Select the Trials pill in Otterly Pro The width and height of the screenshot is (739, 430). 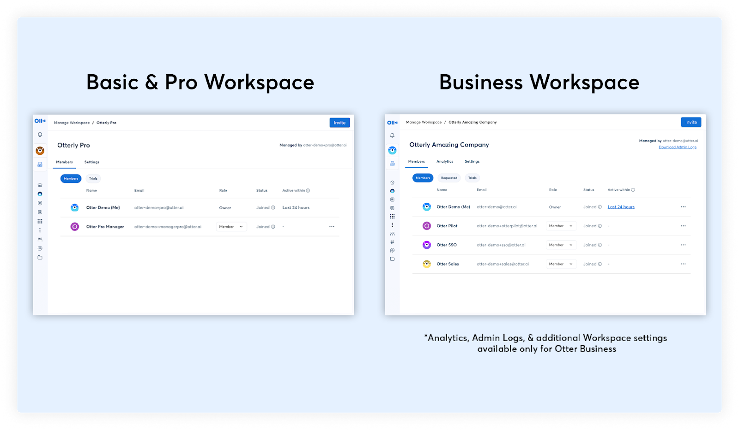click(x=93, y=178)
